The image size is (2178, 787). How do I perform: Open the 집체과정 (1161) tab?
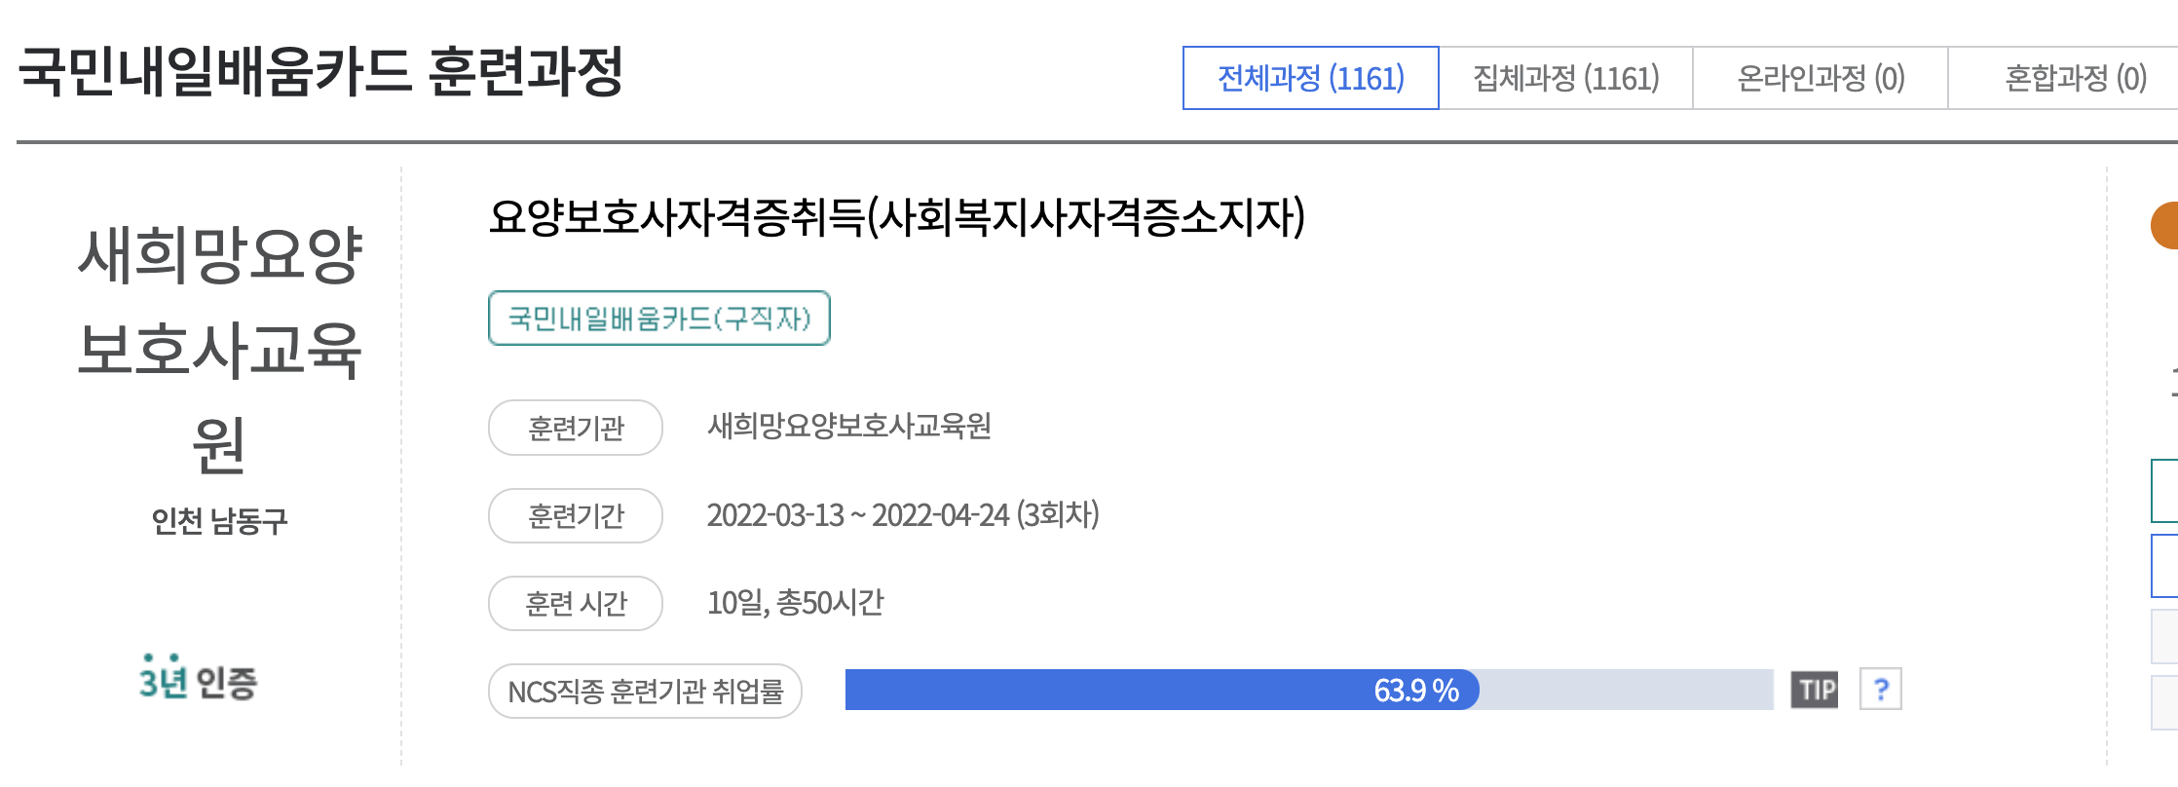1566,78
